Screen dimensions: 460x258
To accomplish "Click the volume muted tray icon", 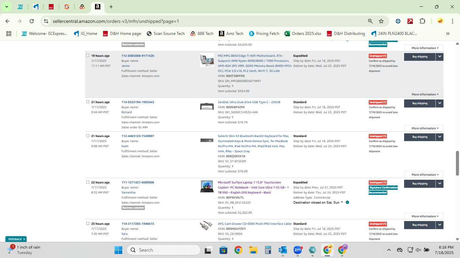I will (418, 250).
